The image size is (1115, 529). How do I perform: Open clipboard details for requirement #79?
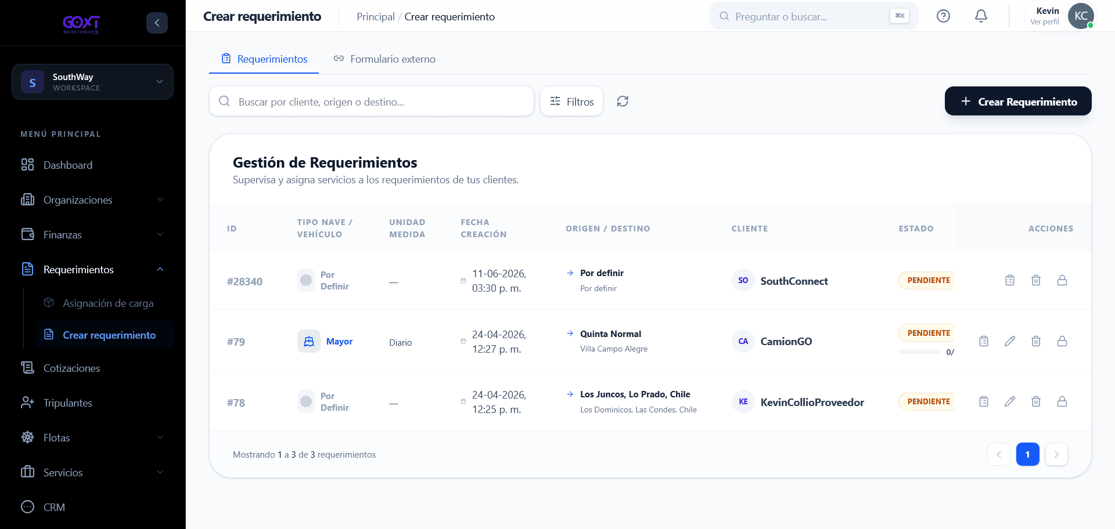tap(984, 341)
